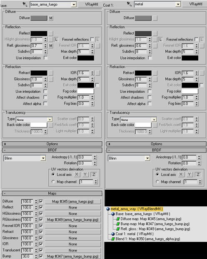Click Diffuse map green icon in tree
207x259 pixels.
pos(118,219)
